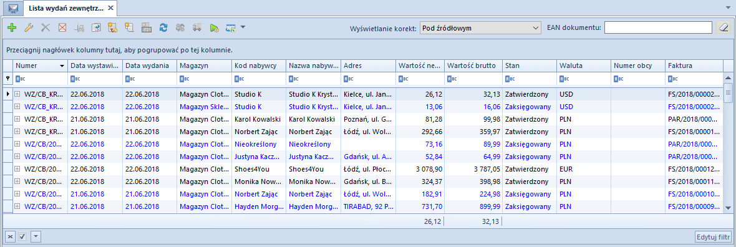
Task: Open the tab list arrow at top right
Action: point(728,8)
